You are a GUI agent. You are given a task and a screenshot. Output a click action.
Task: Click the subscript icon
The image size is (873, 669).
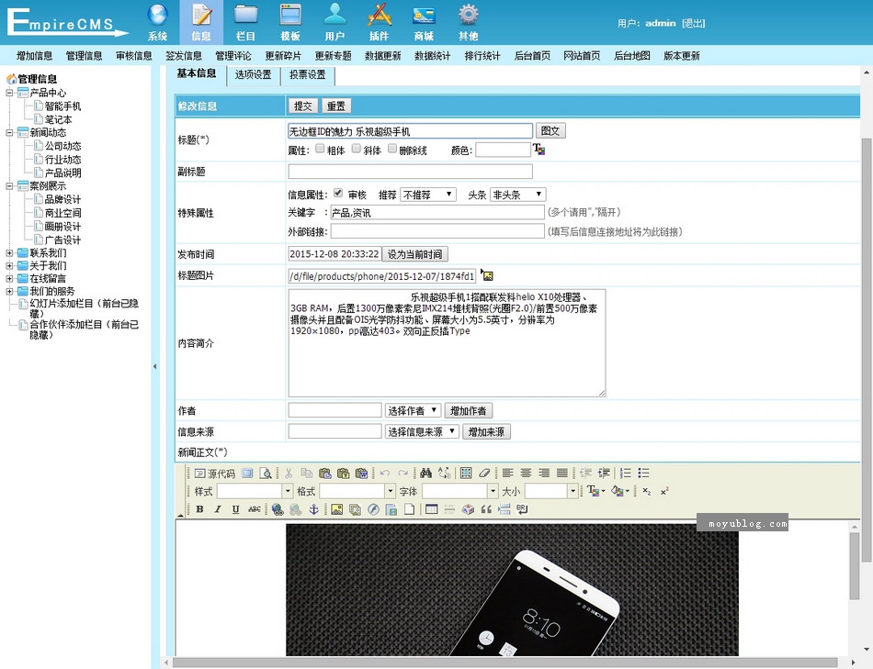[x=646, y=491]
